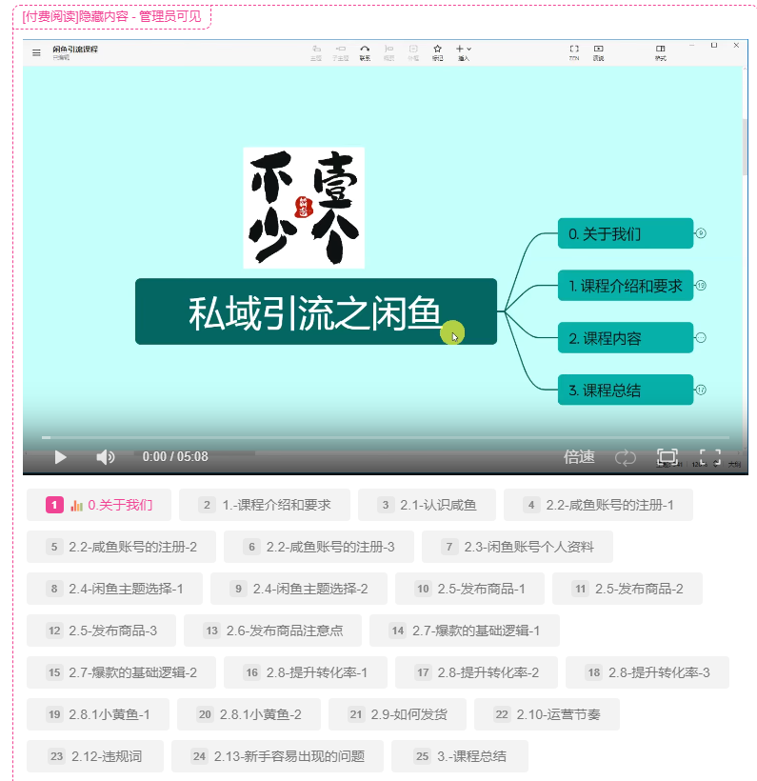The width and height of the screenshot is (757, 781).
Task: Click the XMind canvas vertical scrollbar
Action: coord(745,147)
